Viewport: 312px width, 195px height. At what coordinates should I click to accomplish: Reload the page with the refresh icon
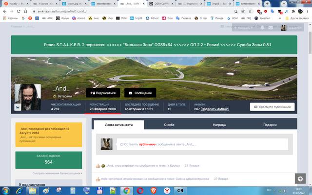(19, 11)
